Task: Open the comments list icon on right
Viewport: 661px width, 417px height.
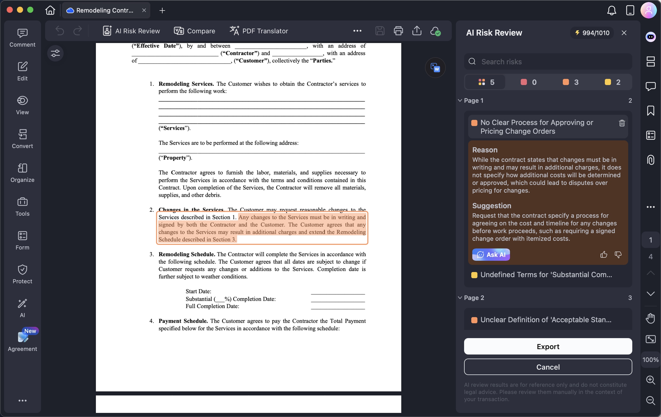Action: tap(650, 86)
